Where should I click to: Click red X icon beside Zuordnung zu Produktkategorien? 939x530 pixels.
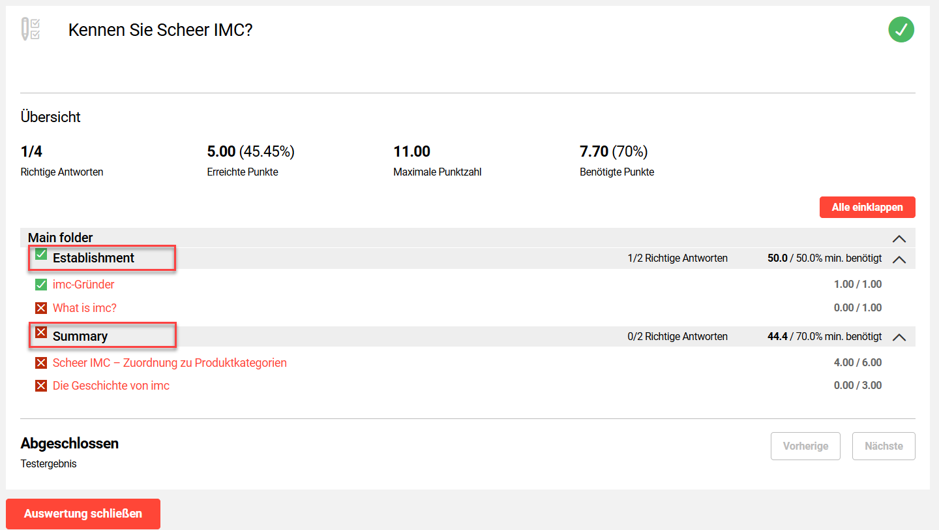[x=41, y=363]
